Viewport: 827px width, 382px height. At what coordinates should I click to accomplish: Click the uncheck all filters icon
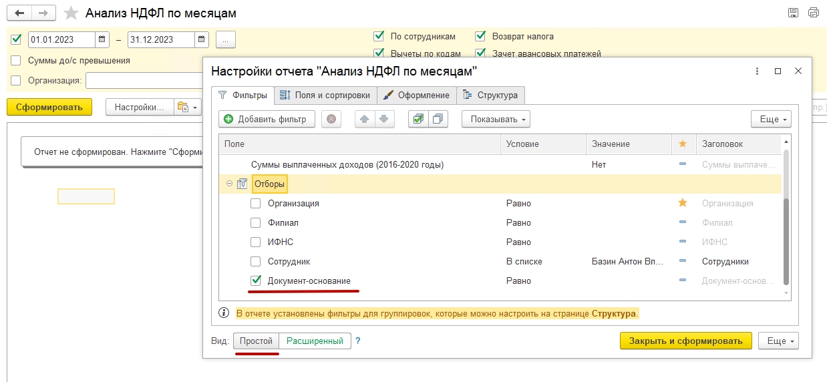tap(438, 119)
